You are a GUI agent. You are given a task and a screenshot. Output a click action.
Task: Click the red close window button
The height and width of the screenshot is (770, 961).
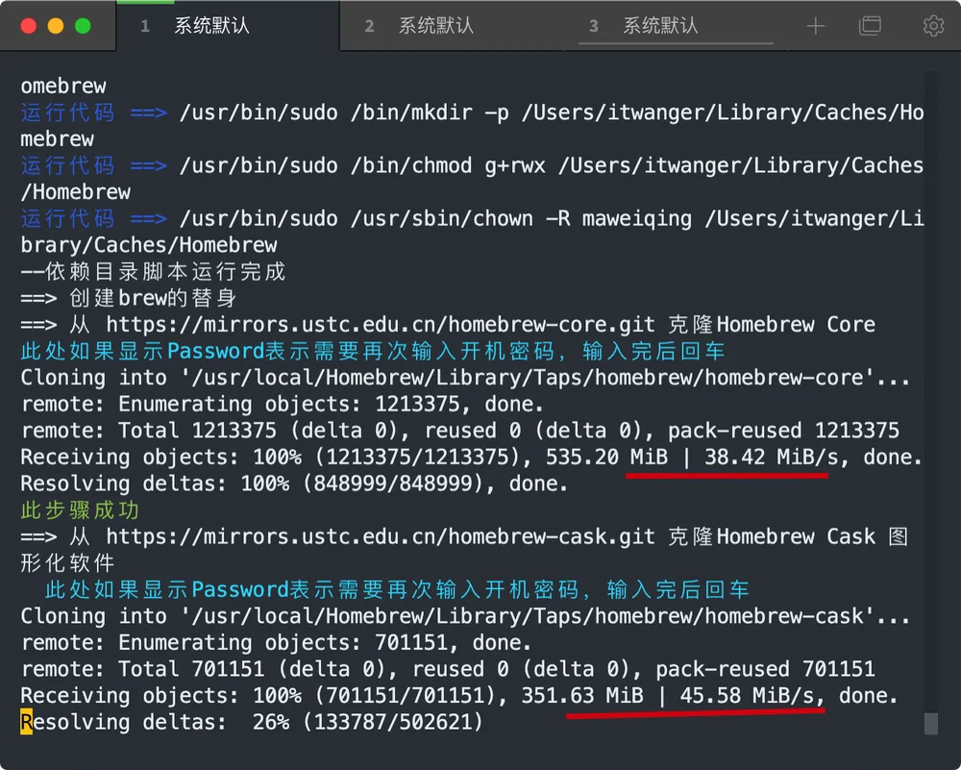pos(29,26)
